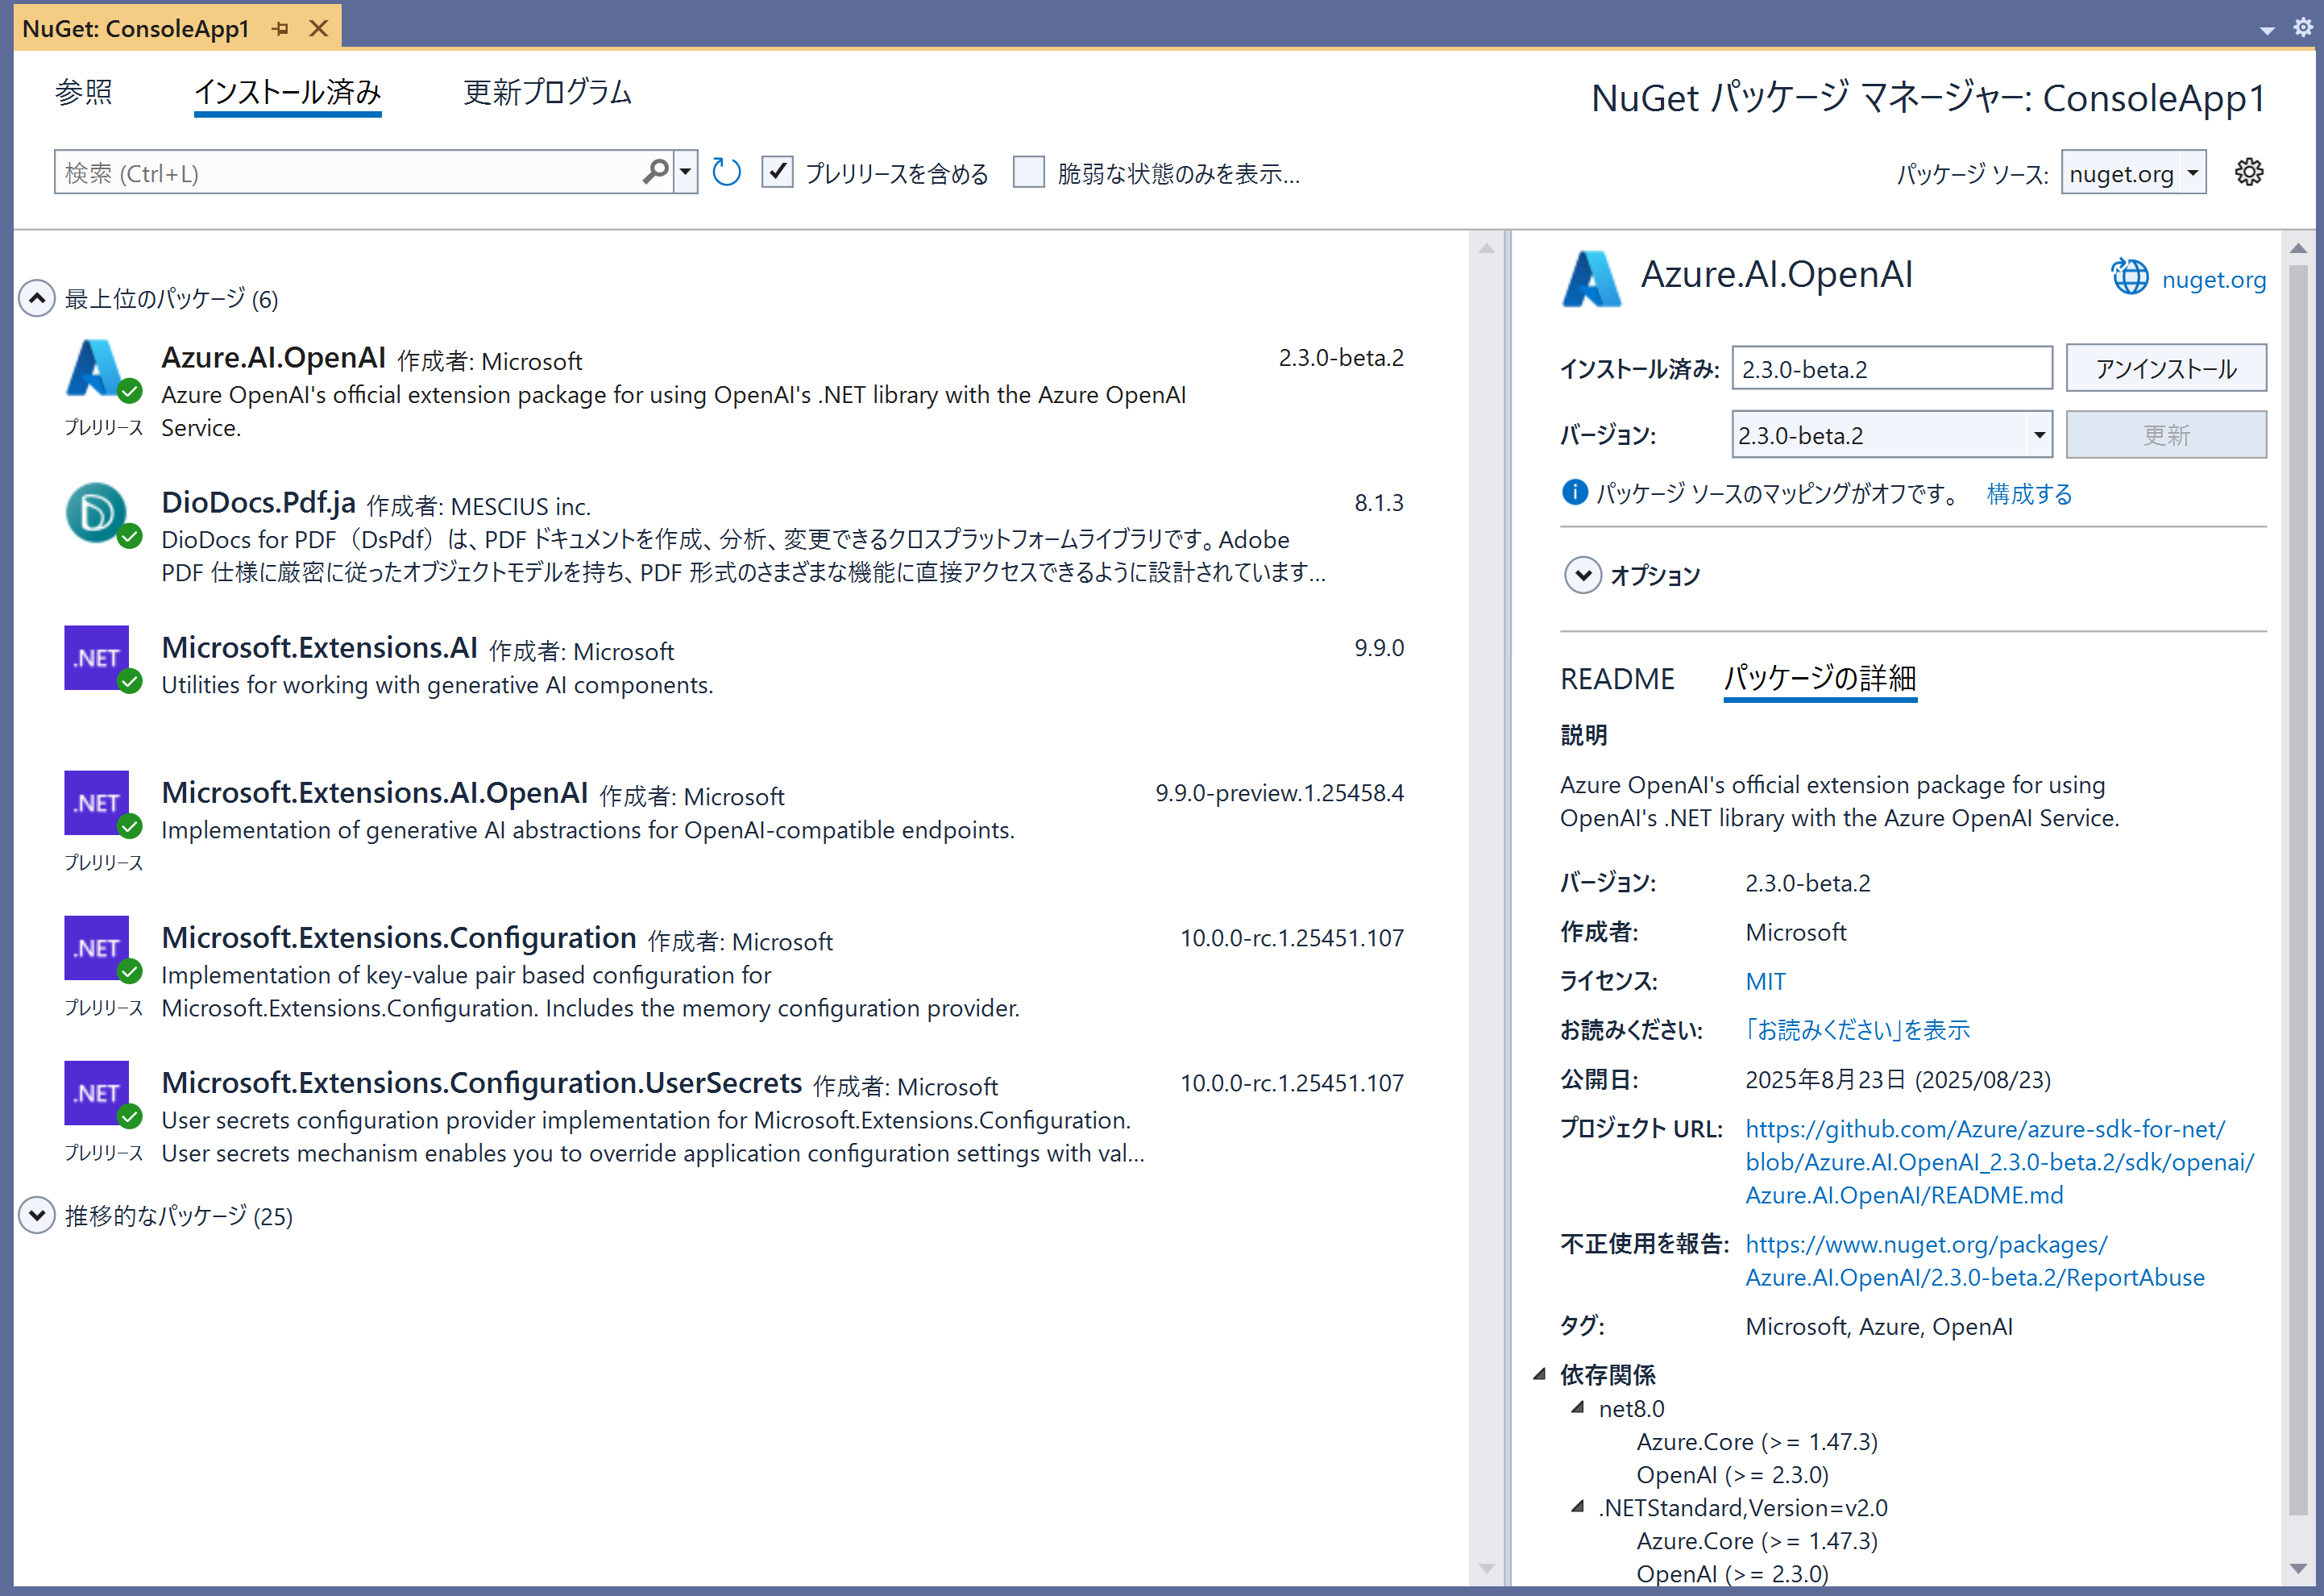Click the globe icon beside nuget.org

[2129, 277]
